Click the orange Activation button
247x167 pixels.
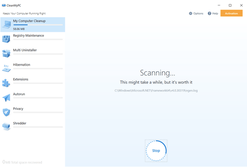point(231,13)
